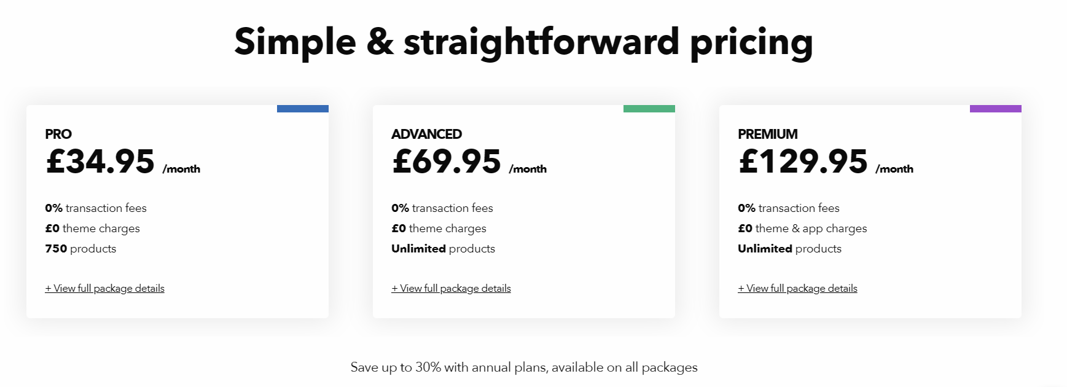1067x387 pixels.
Task: Click Unlimited products under Premium plan
Action: click(x=789, y=249)
